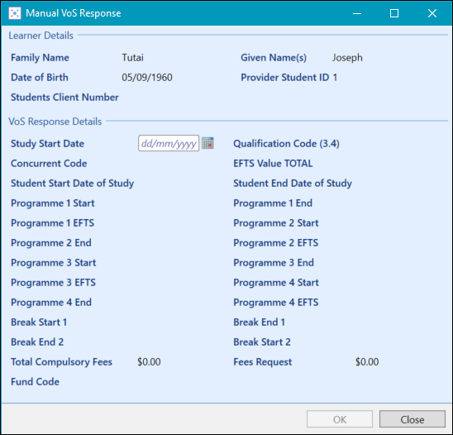
Task: Click the Break Start 1 label
Action: pyautogui.click(x=39, y=323)
